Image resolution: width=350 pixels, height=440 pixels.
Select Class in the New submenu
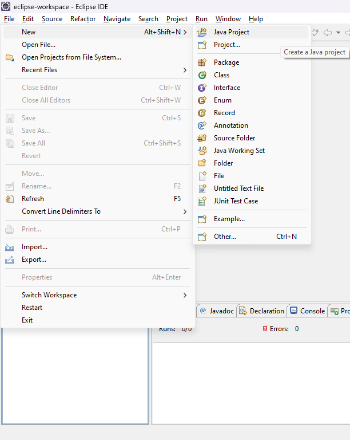(252, 75)
